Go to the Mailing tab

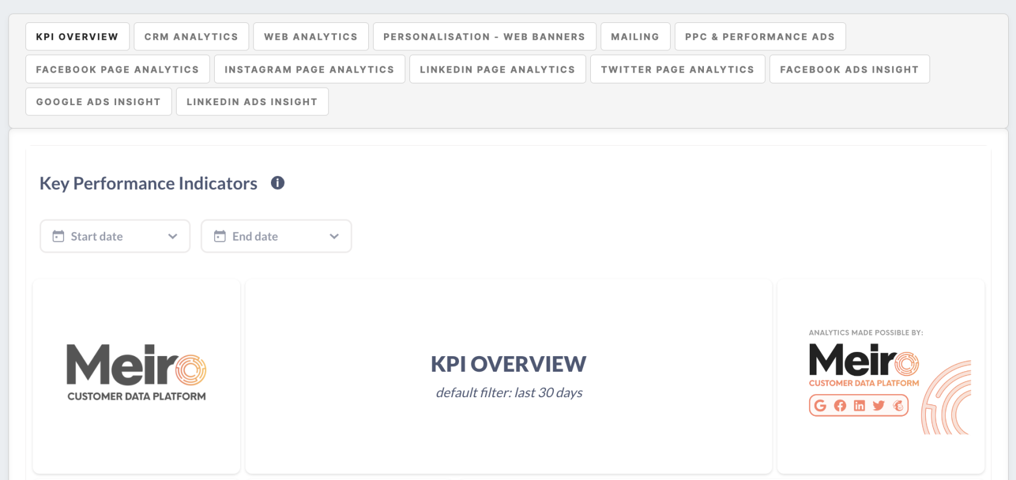(x=635, y=37)
